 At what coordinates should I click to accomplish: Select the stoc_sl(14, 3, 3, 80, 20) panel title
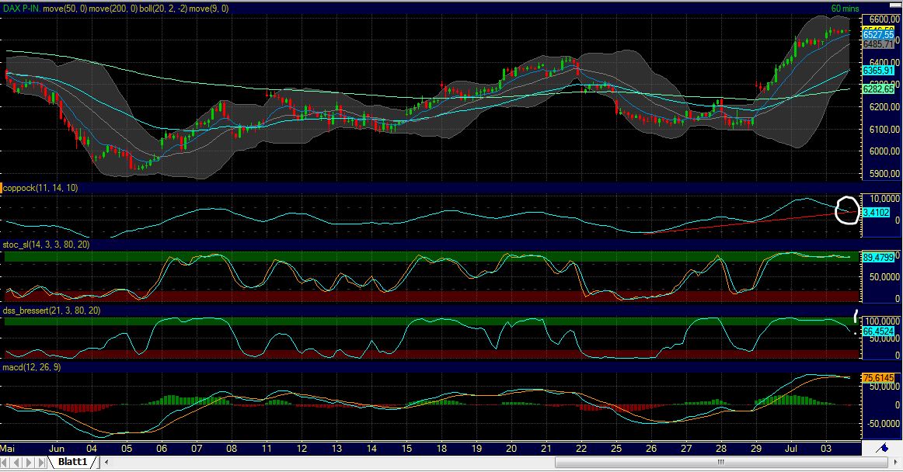click(46, 245)
